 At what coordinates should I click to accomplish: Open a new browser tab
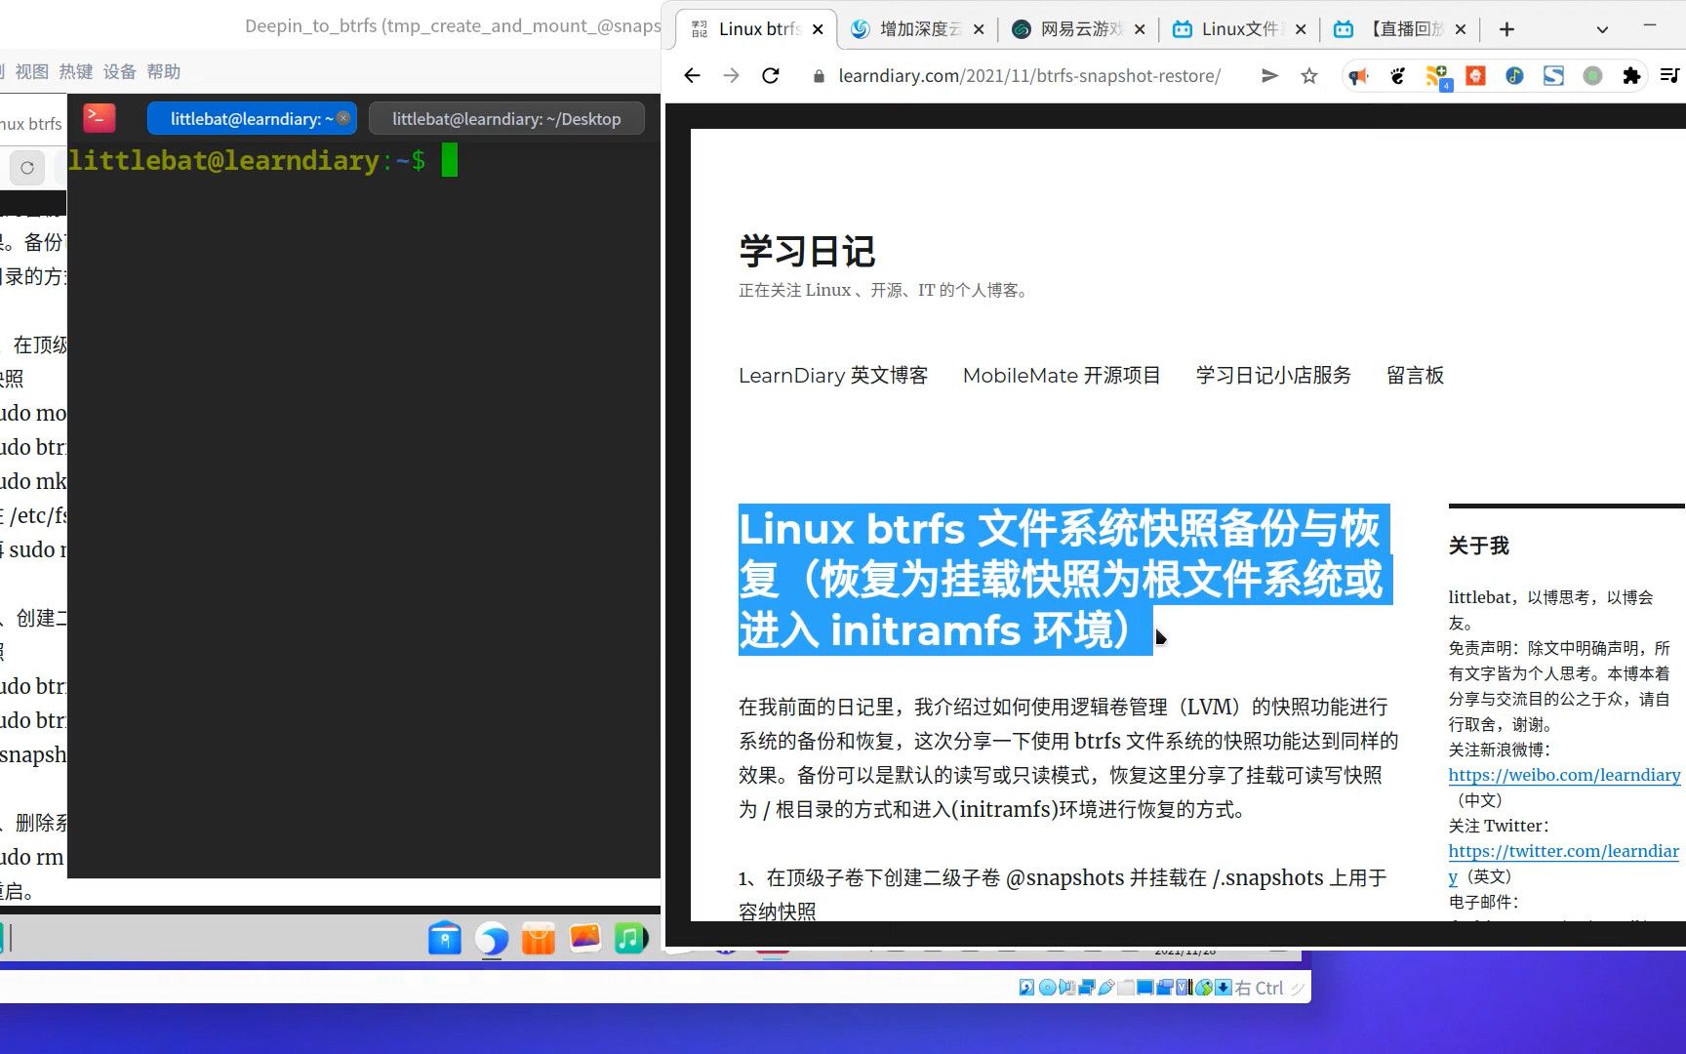point(1506,29)
